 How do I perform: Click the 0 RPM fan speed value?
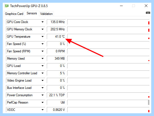pyautogui.click(x=56, y=51)
